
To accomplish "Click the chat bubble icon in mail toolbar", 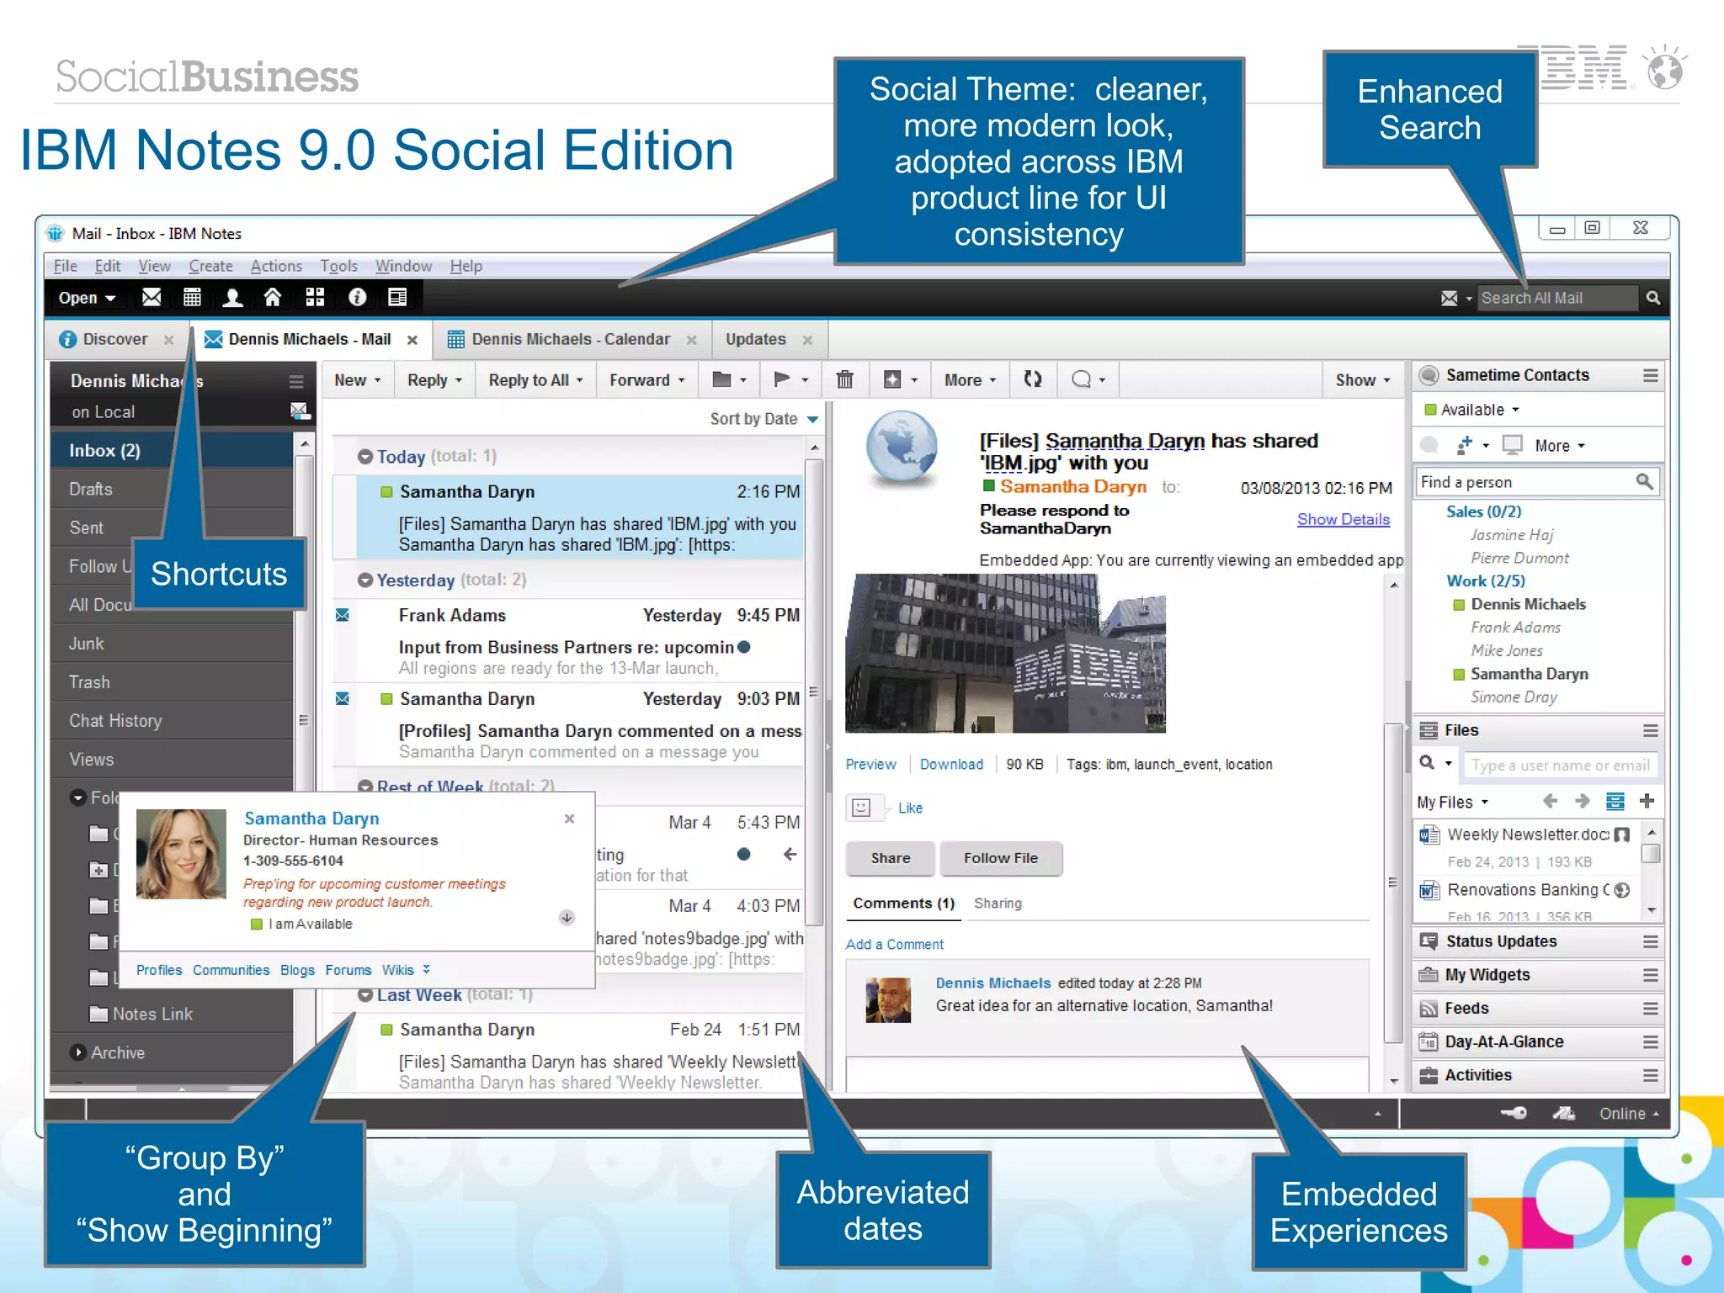I will click(1082, 379).
